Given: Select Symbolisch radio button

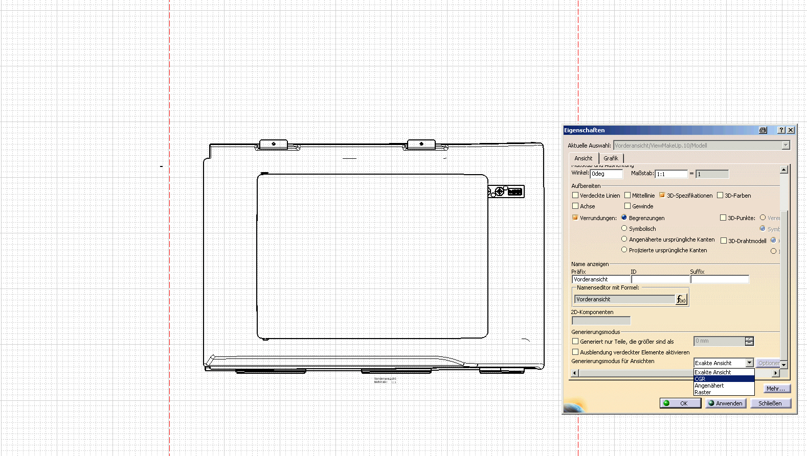Looking at the screenshot, I should [x=624, y=228].
